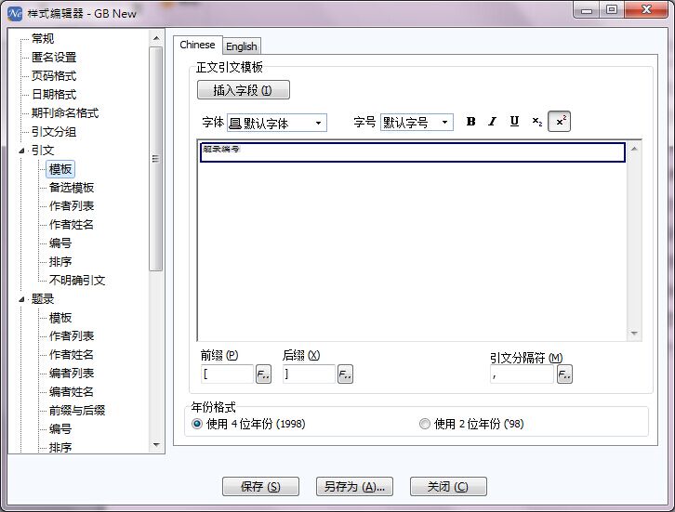
Task: Click the 另存为 (A)... button
Action: coord(354,487)
